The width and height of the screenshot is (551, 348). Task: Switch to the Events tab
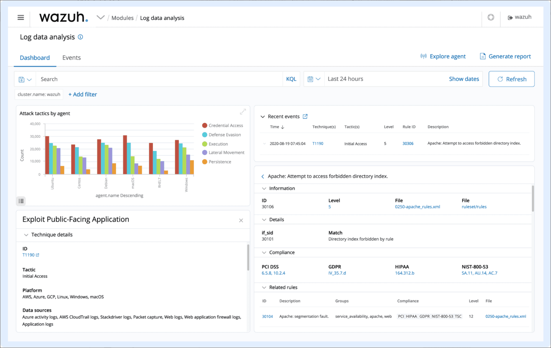pos(71,57)
